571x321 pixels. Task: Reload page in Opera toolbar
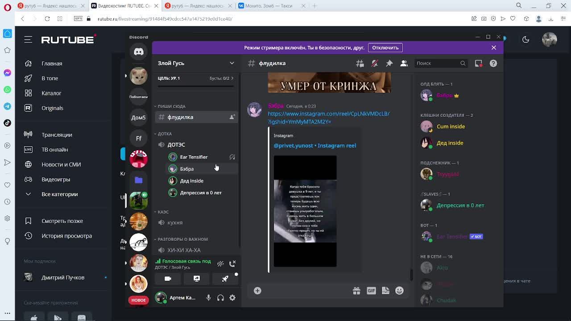pyautogui.click(x=47, y=19)
